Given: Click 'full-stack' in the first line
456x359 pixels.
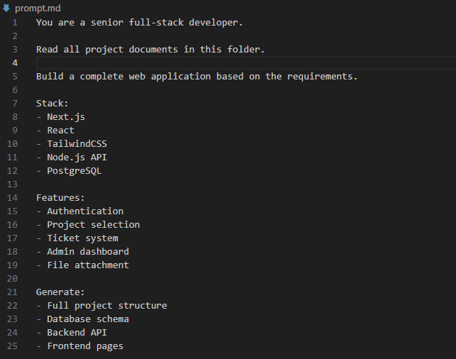Looking at the screenshot, I should 156,23.
